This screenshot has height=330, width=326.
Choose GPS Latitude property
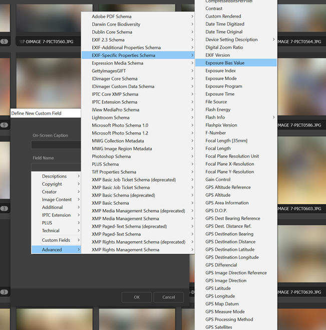(236, 288)
